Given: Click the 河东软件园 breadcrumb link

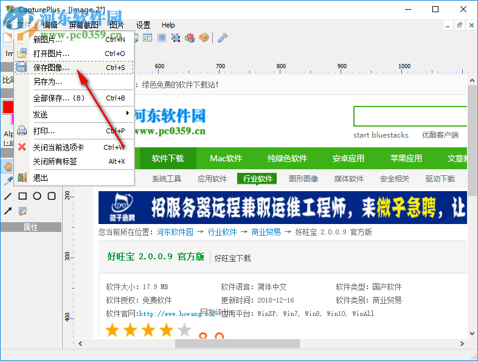Looking at the screenshot, I should (x=175, y=232).
